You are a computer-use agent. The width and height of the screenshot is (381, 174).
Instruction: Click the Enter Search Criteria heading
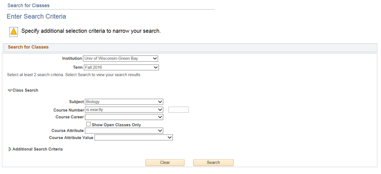[36, 16]
